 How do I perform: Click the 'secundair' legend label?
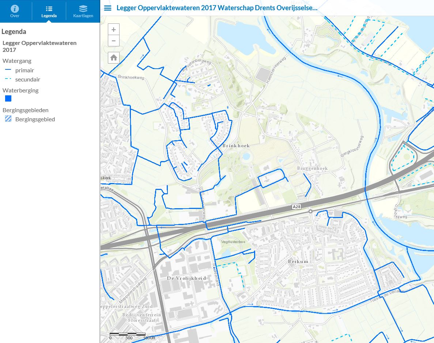28,79
